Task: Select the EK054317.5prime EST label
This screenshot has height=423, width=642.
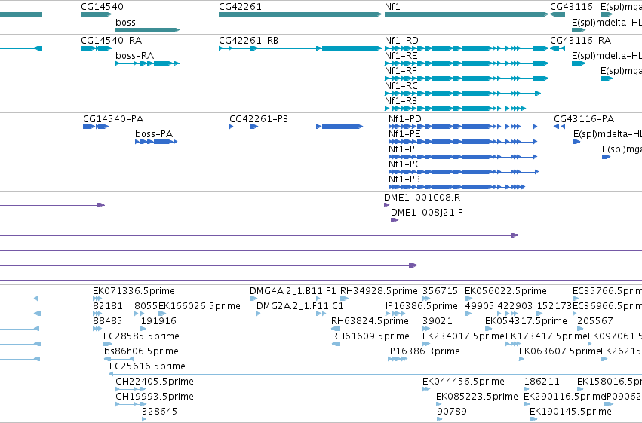Action: point(526,321)
